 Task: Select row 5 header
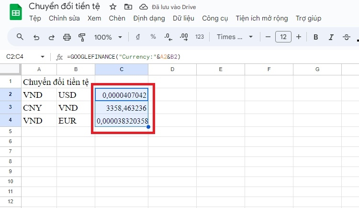11,131
